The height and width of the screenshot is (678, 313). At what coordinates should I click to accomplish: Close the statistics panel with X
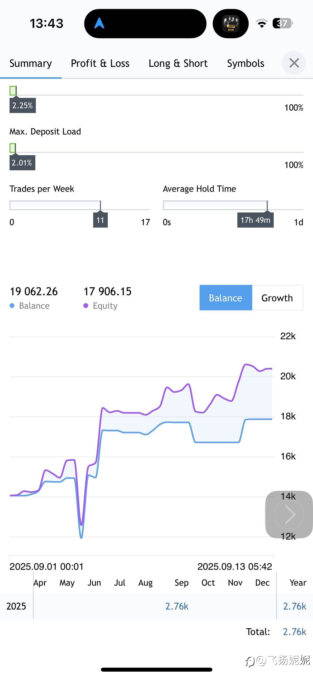click(x=294, y=63)
